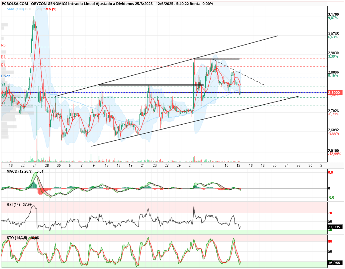Select the R3 resistance level label
The height and width of the screenshot is (269, 345).
[x=3, y=45]
